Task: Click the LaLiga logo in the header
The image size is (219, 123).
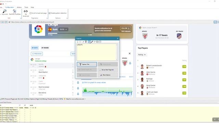Action: [38, 29]
